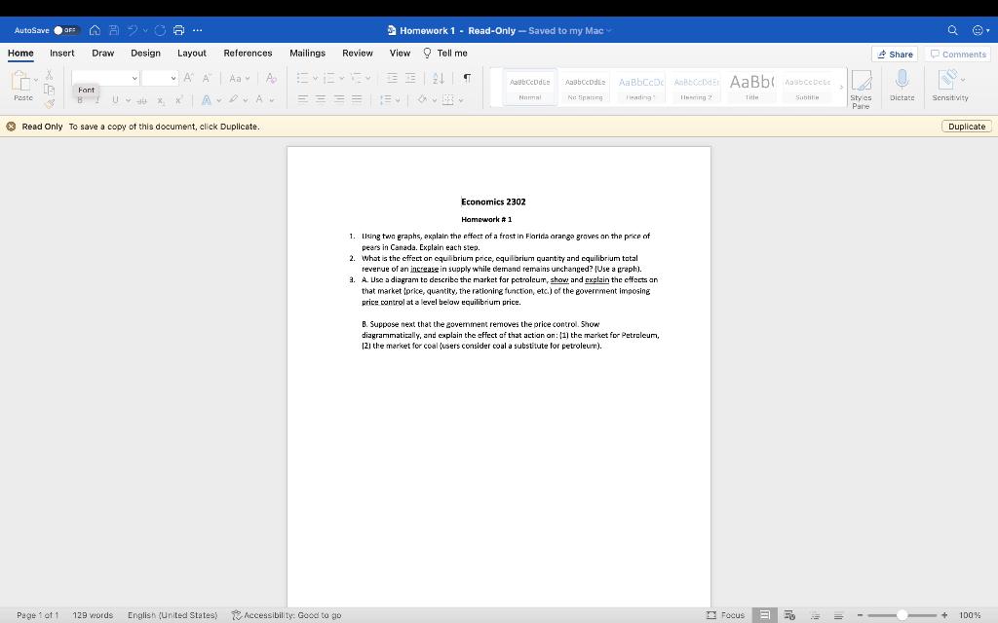The width and height of the screenshot is (998, 623).
Task: Click the Comments button
Action: click(958, 55)
